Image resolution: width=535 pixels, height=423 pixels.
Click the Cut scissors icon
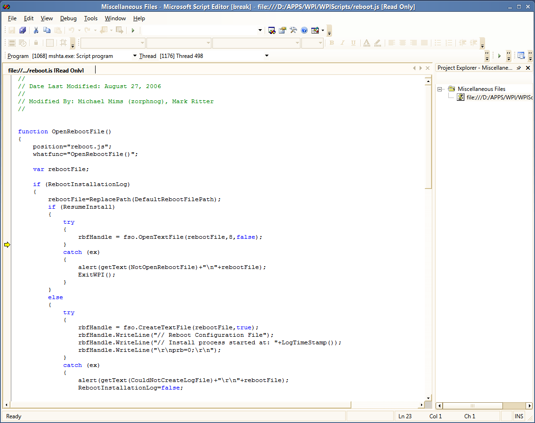35,30
